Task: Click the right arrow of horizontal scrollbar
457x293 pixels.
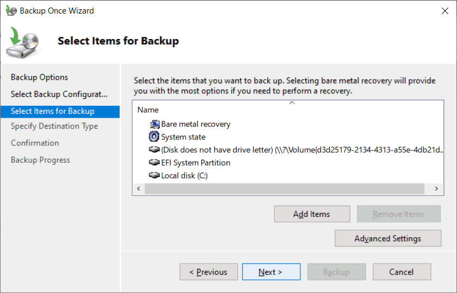Action: pyautogui.click(x=436, y=189)
